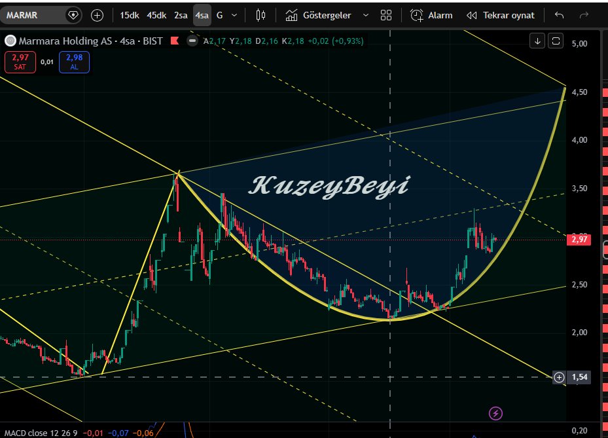Click the 2,98 AL buy button

74,62
